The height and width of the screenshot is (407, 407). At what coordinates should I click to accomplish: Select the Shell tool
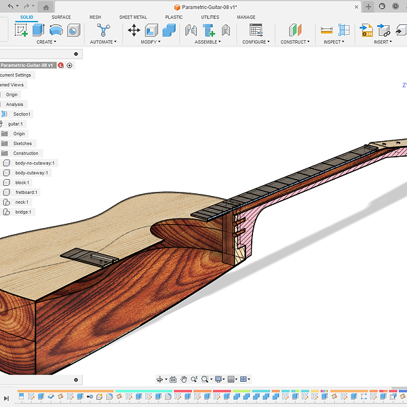pos(151,30)
